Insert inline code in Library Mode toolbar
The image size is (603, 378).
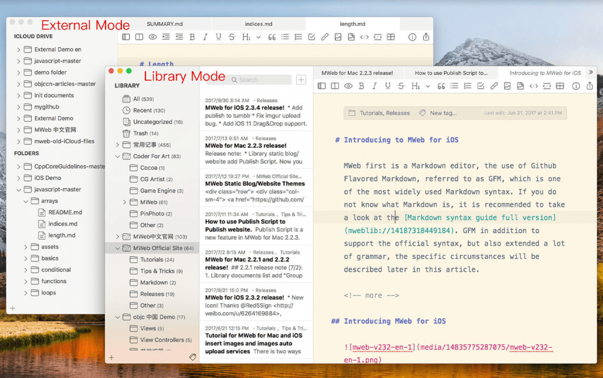pyautogui.click(x=534, y=86)
